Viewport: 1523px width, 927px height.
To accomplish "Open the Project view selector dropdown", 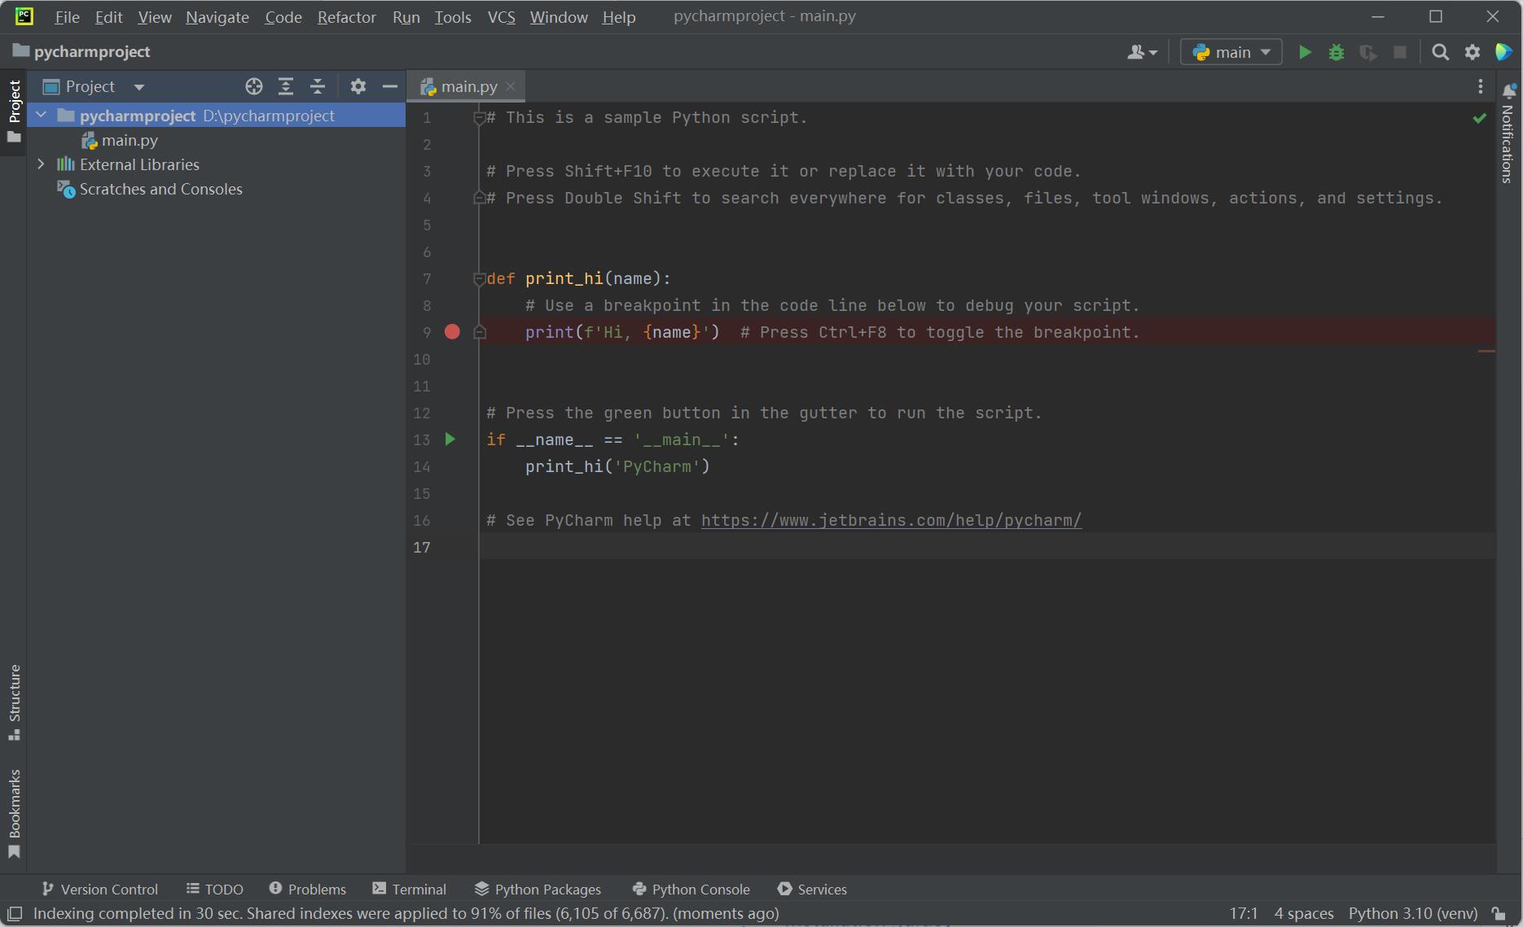I will pos(138,87).
